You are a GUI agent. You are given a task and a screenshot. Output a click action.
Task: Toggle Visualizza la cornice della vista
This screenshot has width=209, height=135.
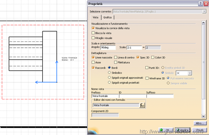(93, 28)
